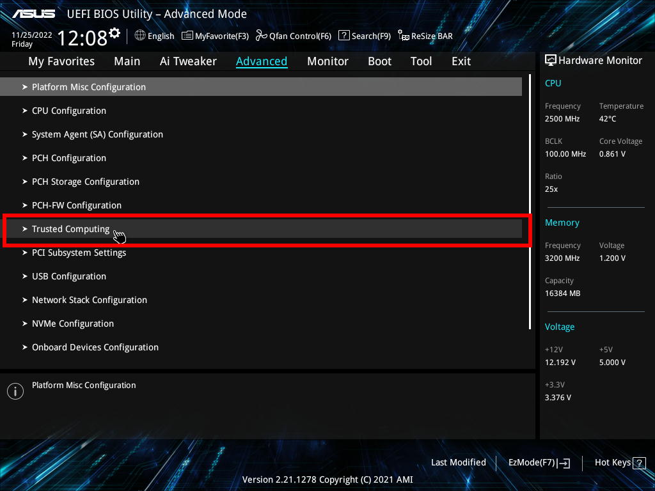Click the memory frequency 3200 MHz
The image size is (655, 491).
(562, 258)
